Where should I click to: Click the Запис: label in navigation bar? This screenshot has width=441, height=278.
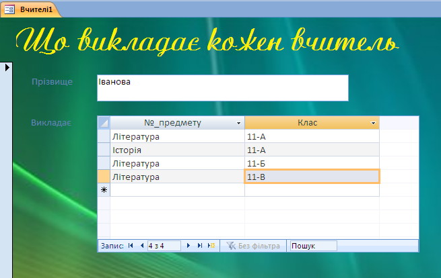click(112, 246)
